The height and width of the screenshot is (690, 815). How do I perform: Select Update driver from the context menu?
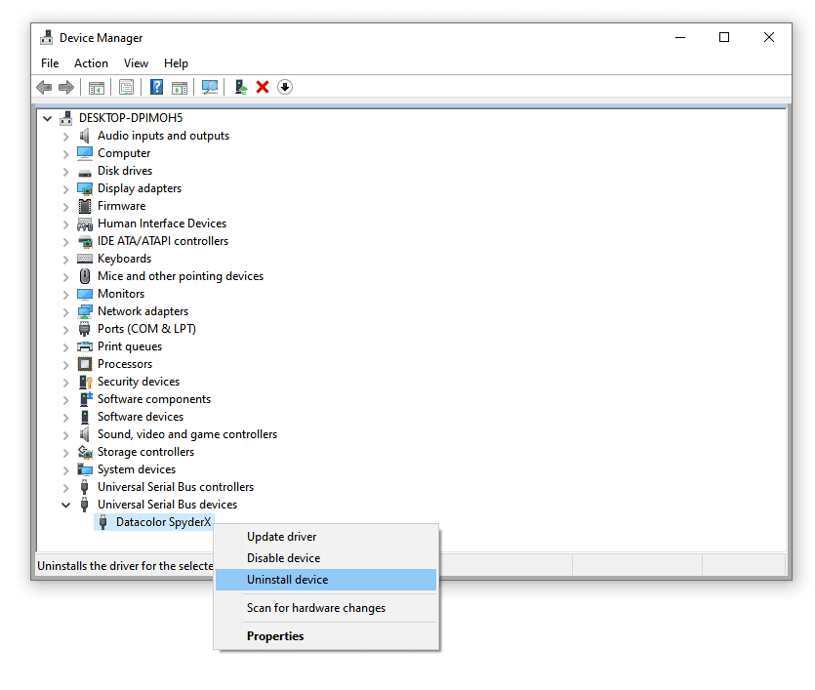(281, 536)
